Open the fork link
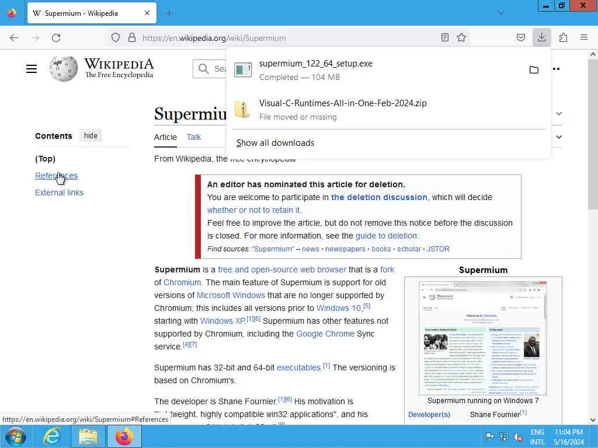 [x=387, y=269]
